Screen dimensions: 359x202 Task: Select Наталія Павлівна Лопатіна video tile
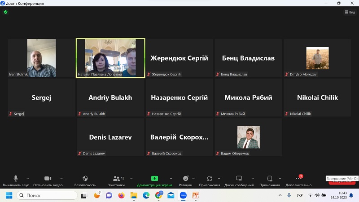pos(110,58)
